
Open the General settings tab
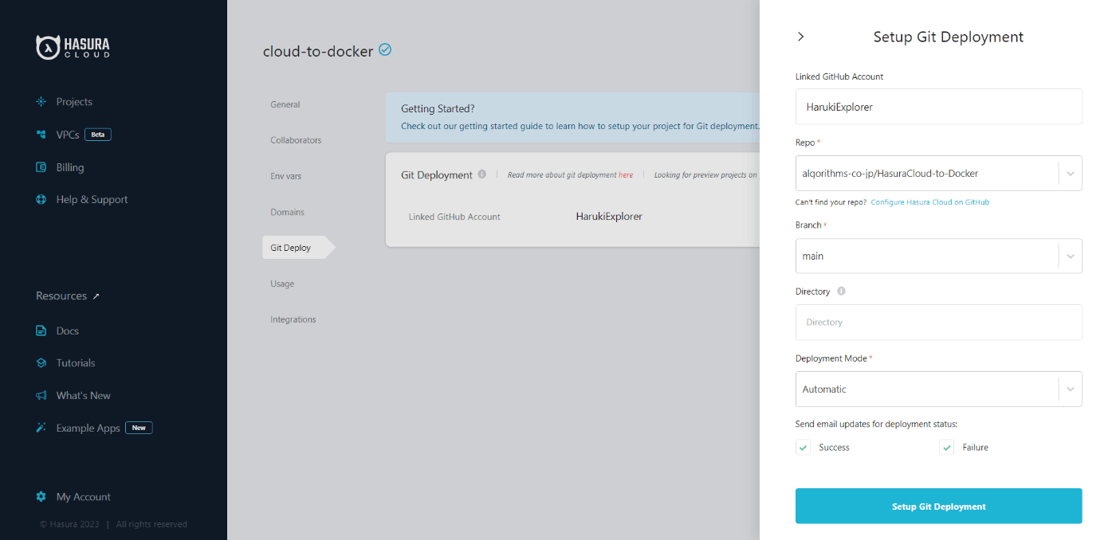[x=285, y=104]
